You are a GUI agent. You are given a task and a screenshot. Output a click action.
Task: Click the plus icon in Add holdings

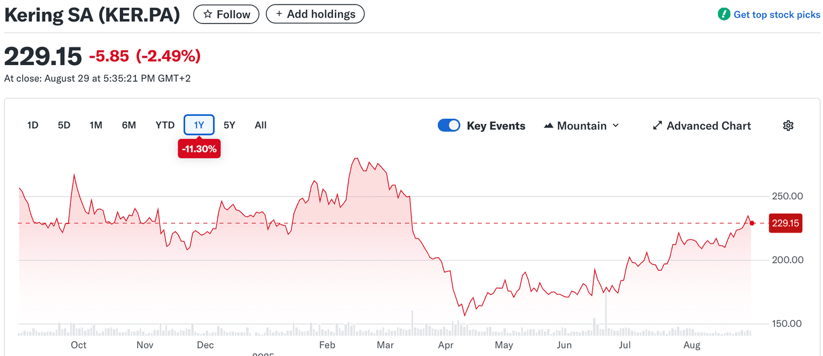(279, 14)
